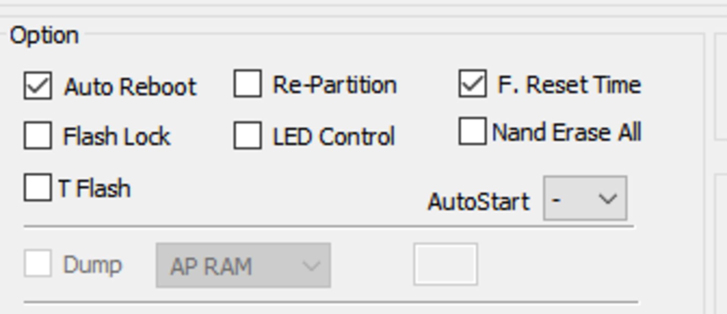Check the T Flash box

(x=38, y=187)
